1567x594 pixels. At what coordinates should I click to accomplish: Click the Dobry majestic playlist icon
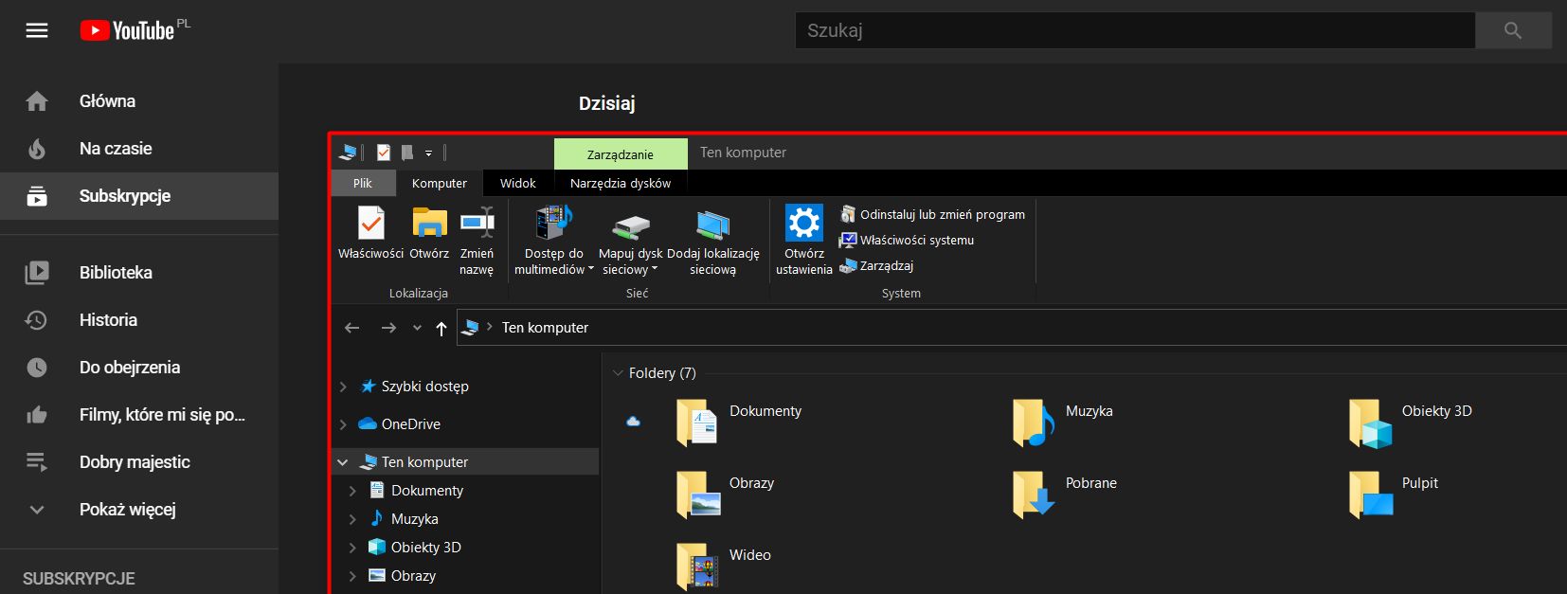coord(37,462)
